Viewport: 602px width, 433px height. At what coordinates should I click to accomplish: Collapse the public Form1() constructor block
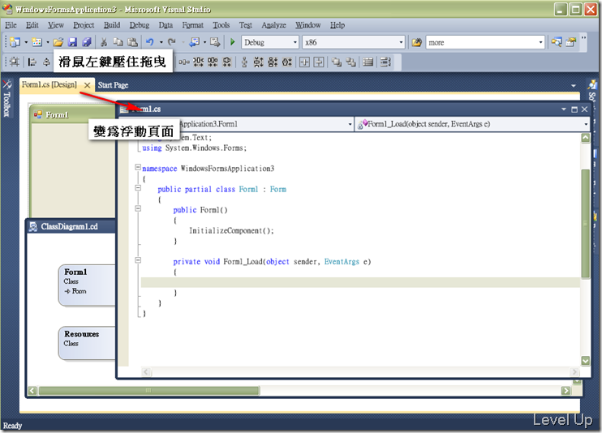pyautogui.click(x=138, y=208)
